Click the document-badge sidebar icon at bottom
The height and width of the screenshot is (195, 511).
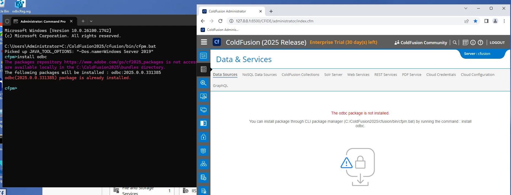[x=203, y=191]
